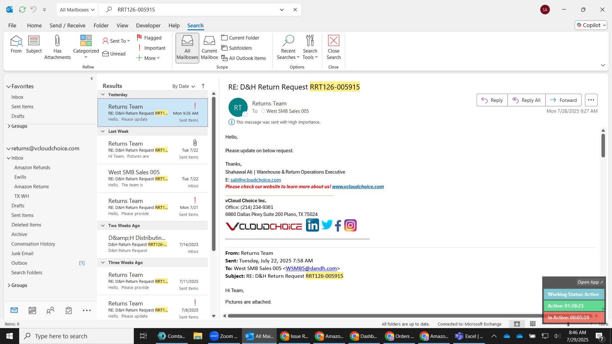Collapse returns@vcloudchoice.com account tree
Screen dimensions: 612x344
pos(9,148)
